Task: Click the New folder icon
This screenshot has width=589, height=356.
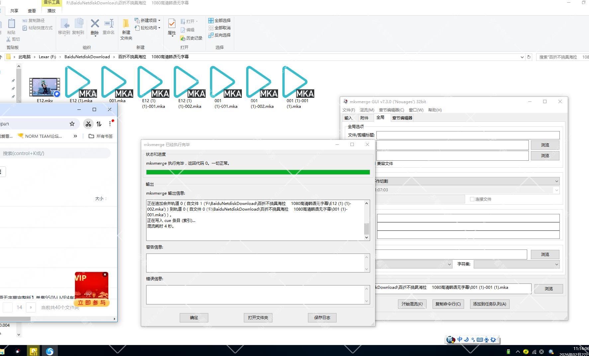Action: pyautogui.click(x=126, y=24)
